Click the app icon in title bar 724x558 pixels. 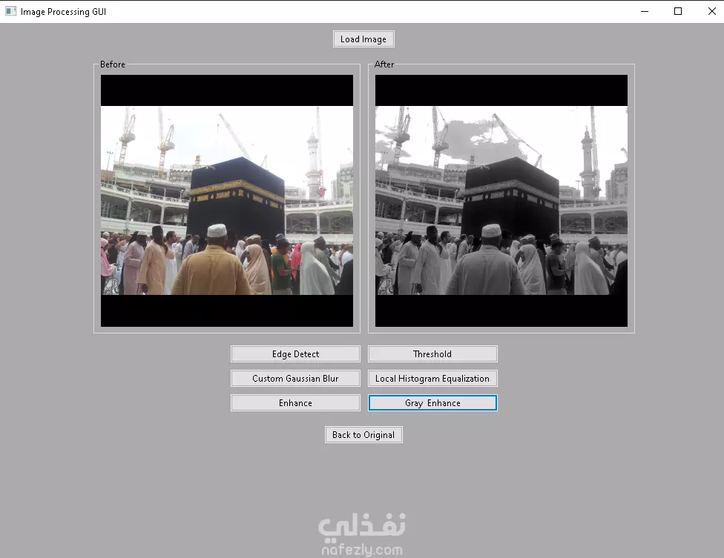[10, 11]
